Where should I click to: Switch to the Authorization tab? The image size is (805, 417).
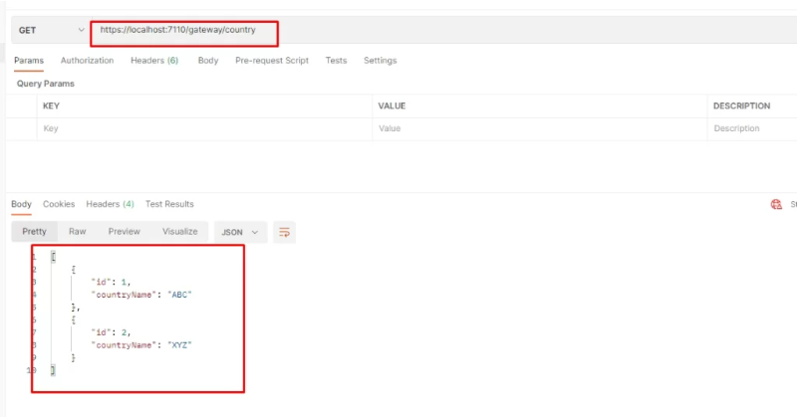87,61
